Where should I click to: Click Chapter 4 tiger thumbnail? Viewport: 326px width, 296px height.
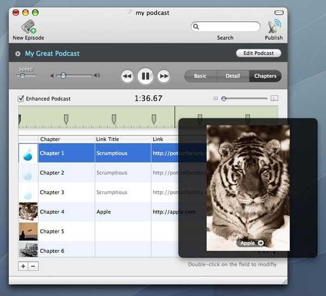(28, 212)
